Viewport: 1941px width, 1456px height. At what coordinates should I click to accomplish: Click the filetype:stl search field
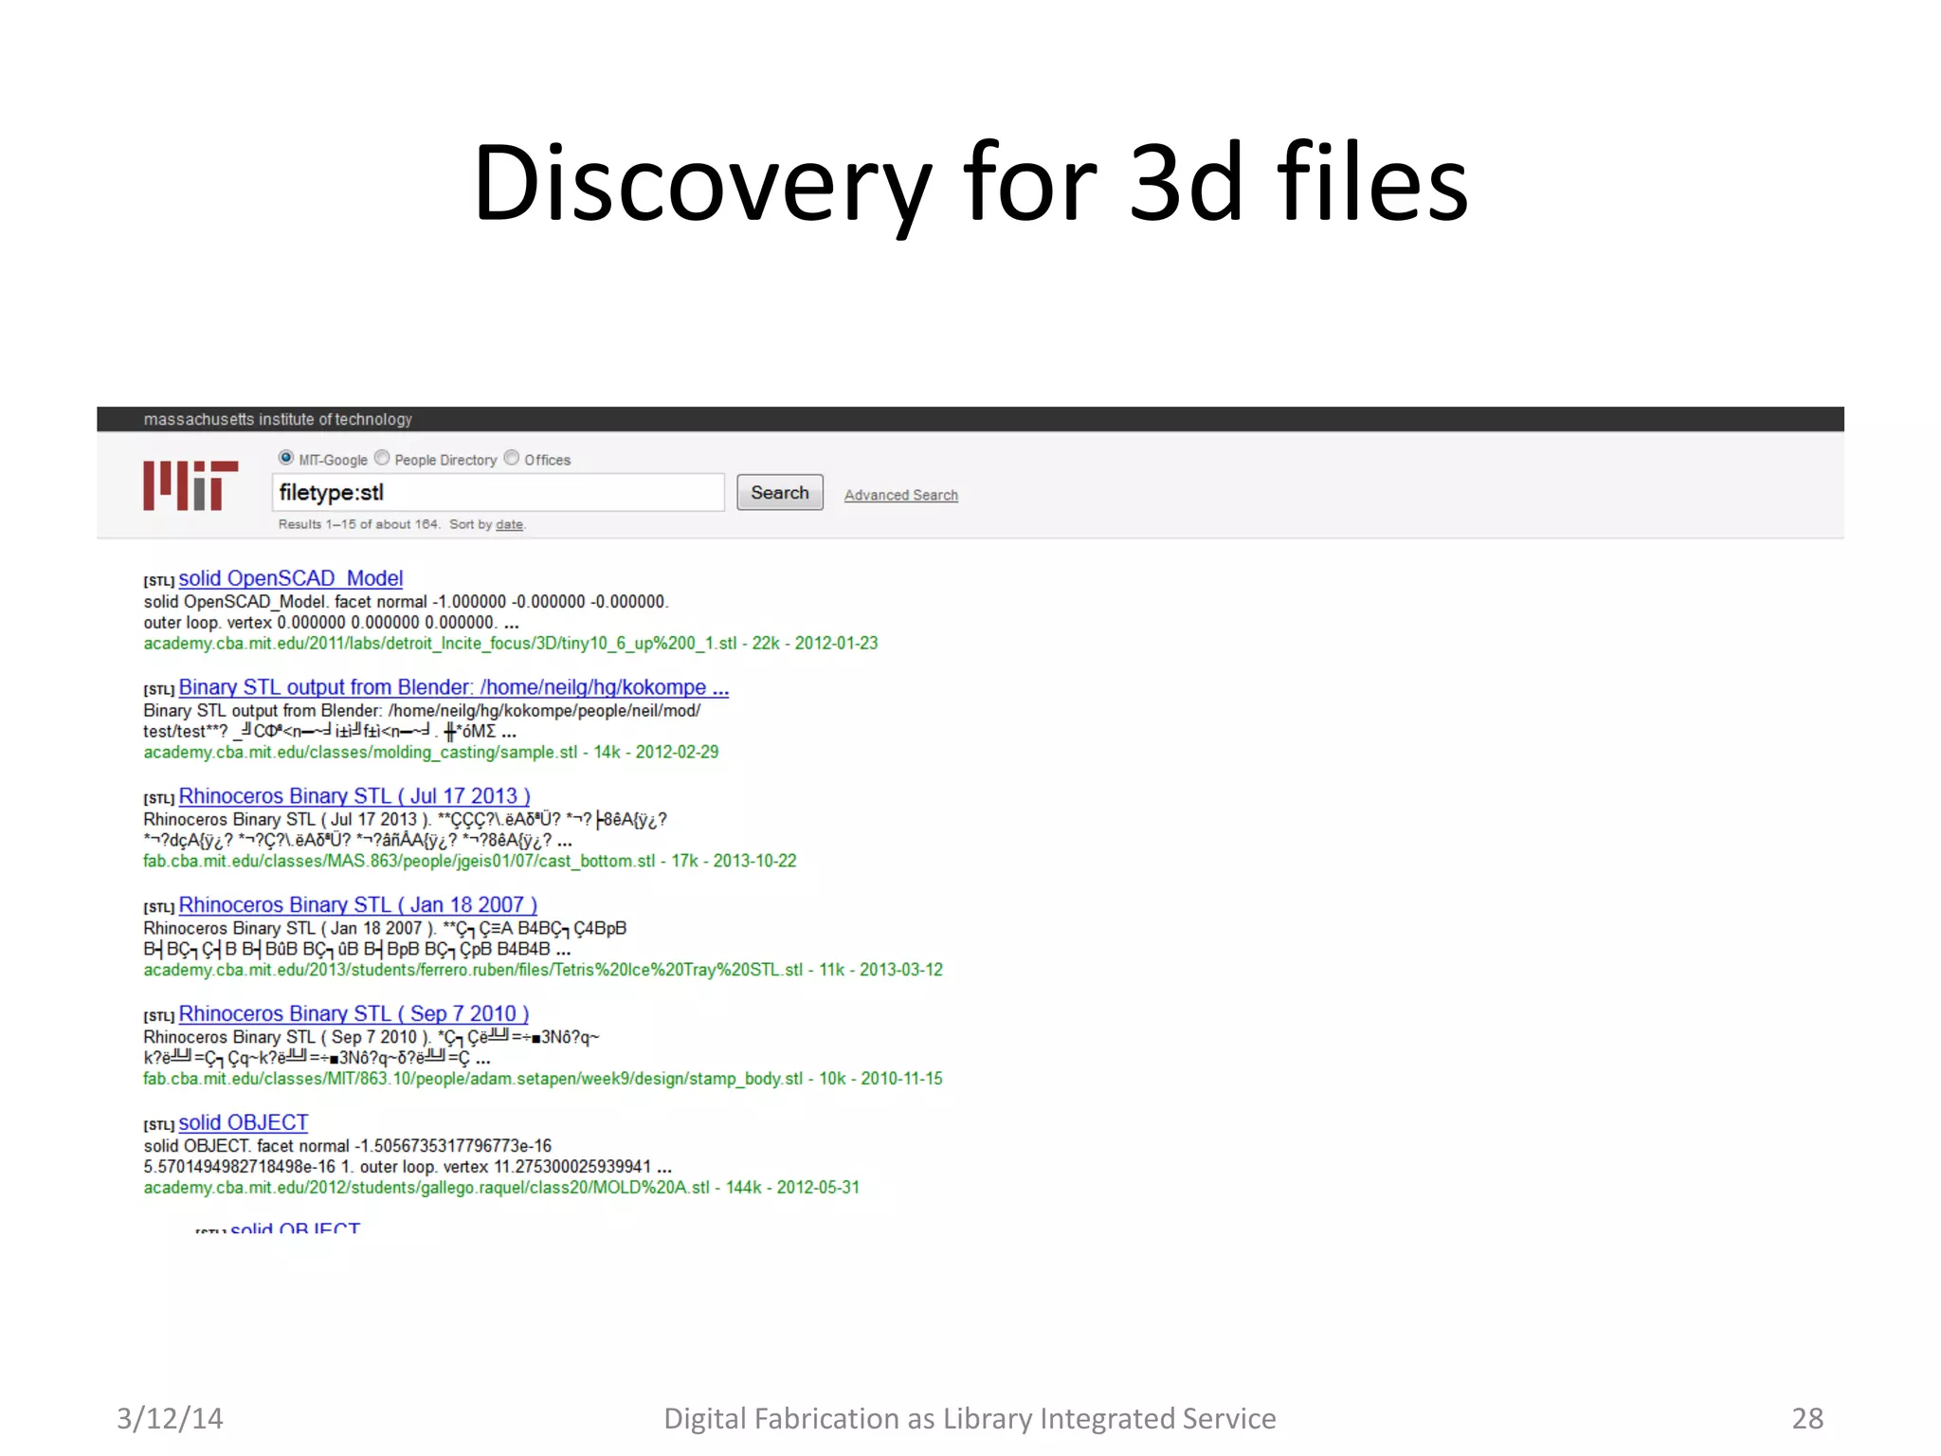[x=499, y=493]
